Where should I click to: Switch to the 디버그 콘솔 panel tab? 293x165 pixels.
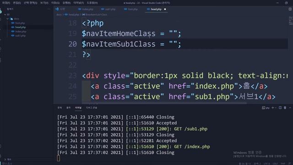[x=92, y=108]
